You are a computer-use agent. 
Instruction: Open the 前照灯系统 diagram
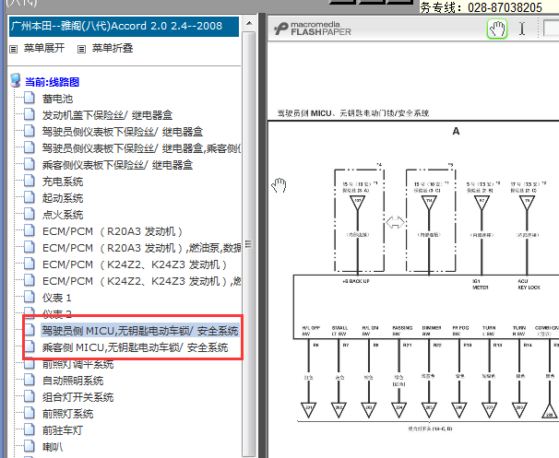[x=67, y=414]
